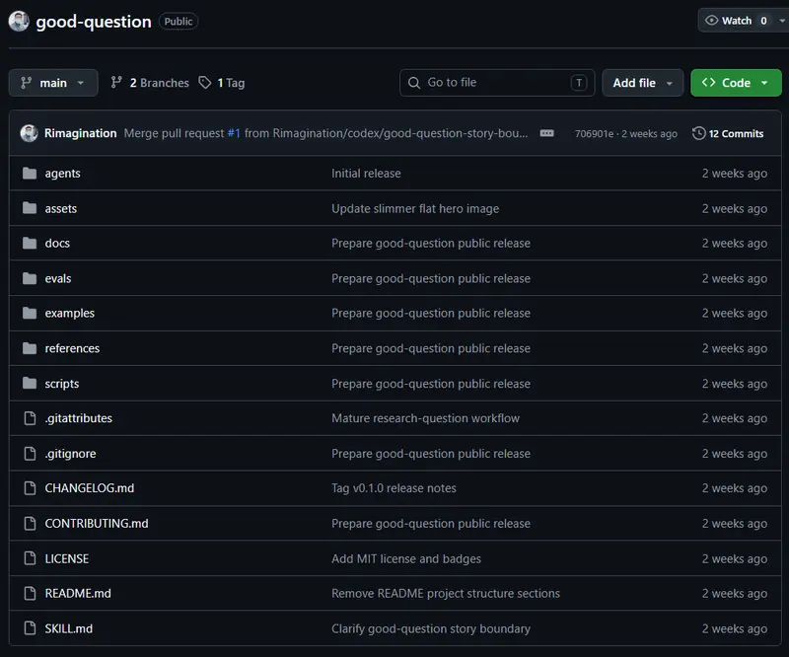Expand the commit message ellipsis button

(x=547, y=133)
